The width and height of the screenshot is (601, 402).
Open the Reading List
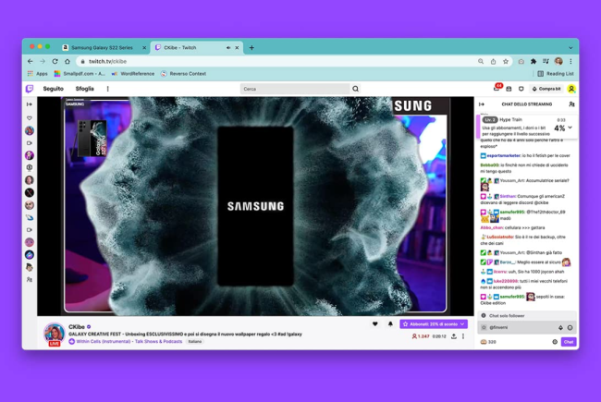point(556,74)
